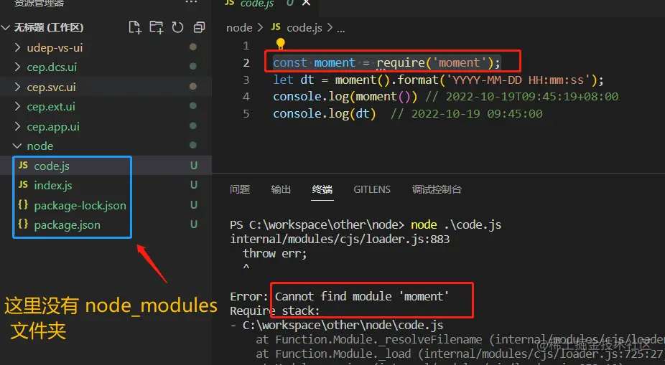This screenshot has height=365, width=665.
Task: Expand the cep.app.ui folder
Action: (17, 126)
